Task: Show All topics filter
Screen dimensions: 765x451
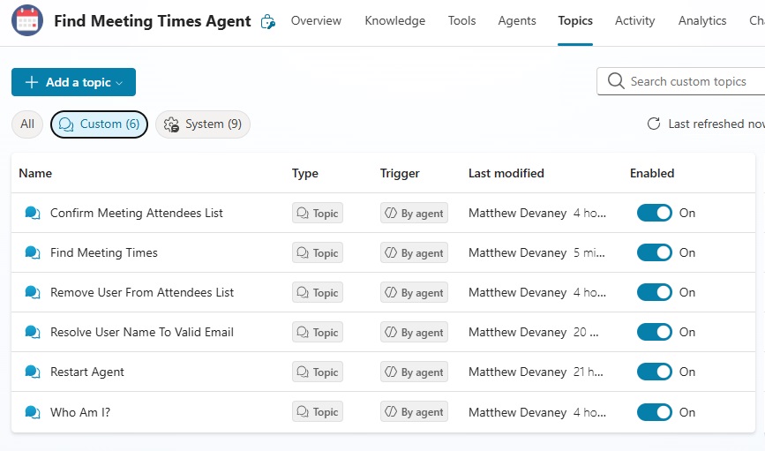Action: pyautogui.click(x=27, y=124)
